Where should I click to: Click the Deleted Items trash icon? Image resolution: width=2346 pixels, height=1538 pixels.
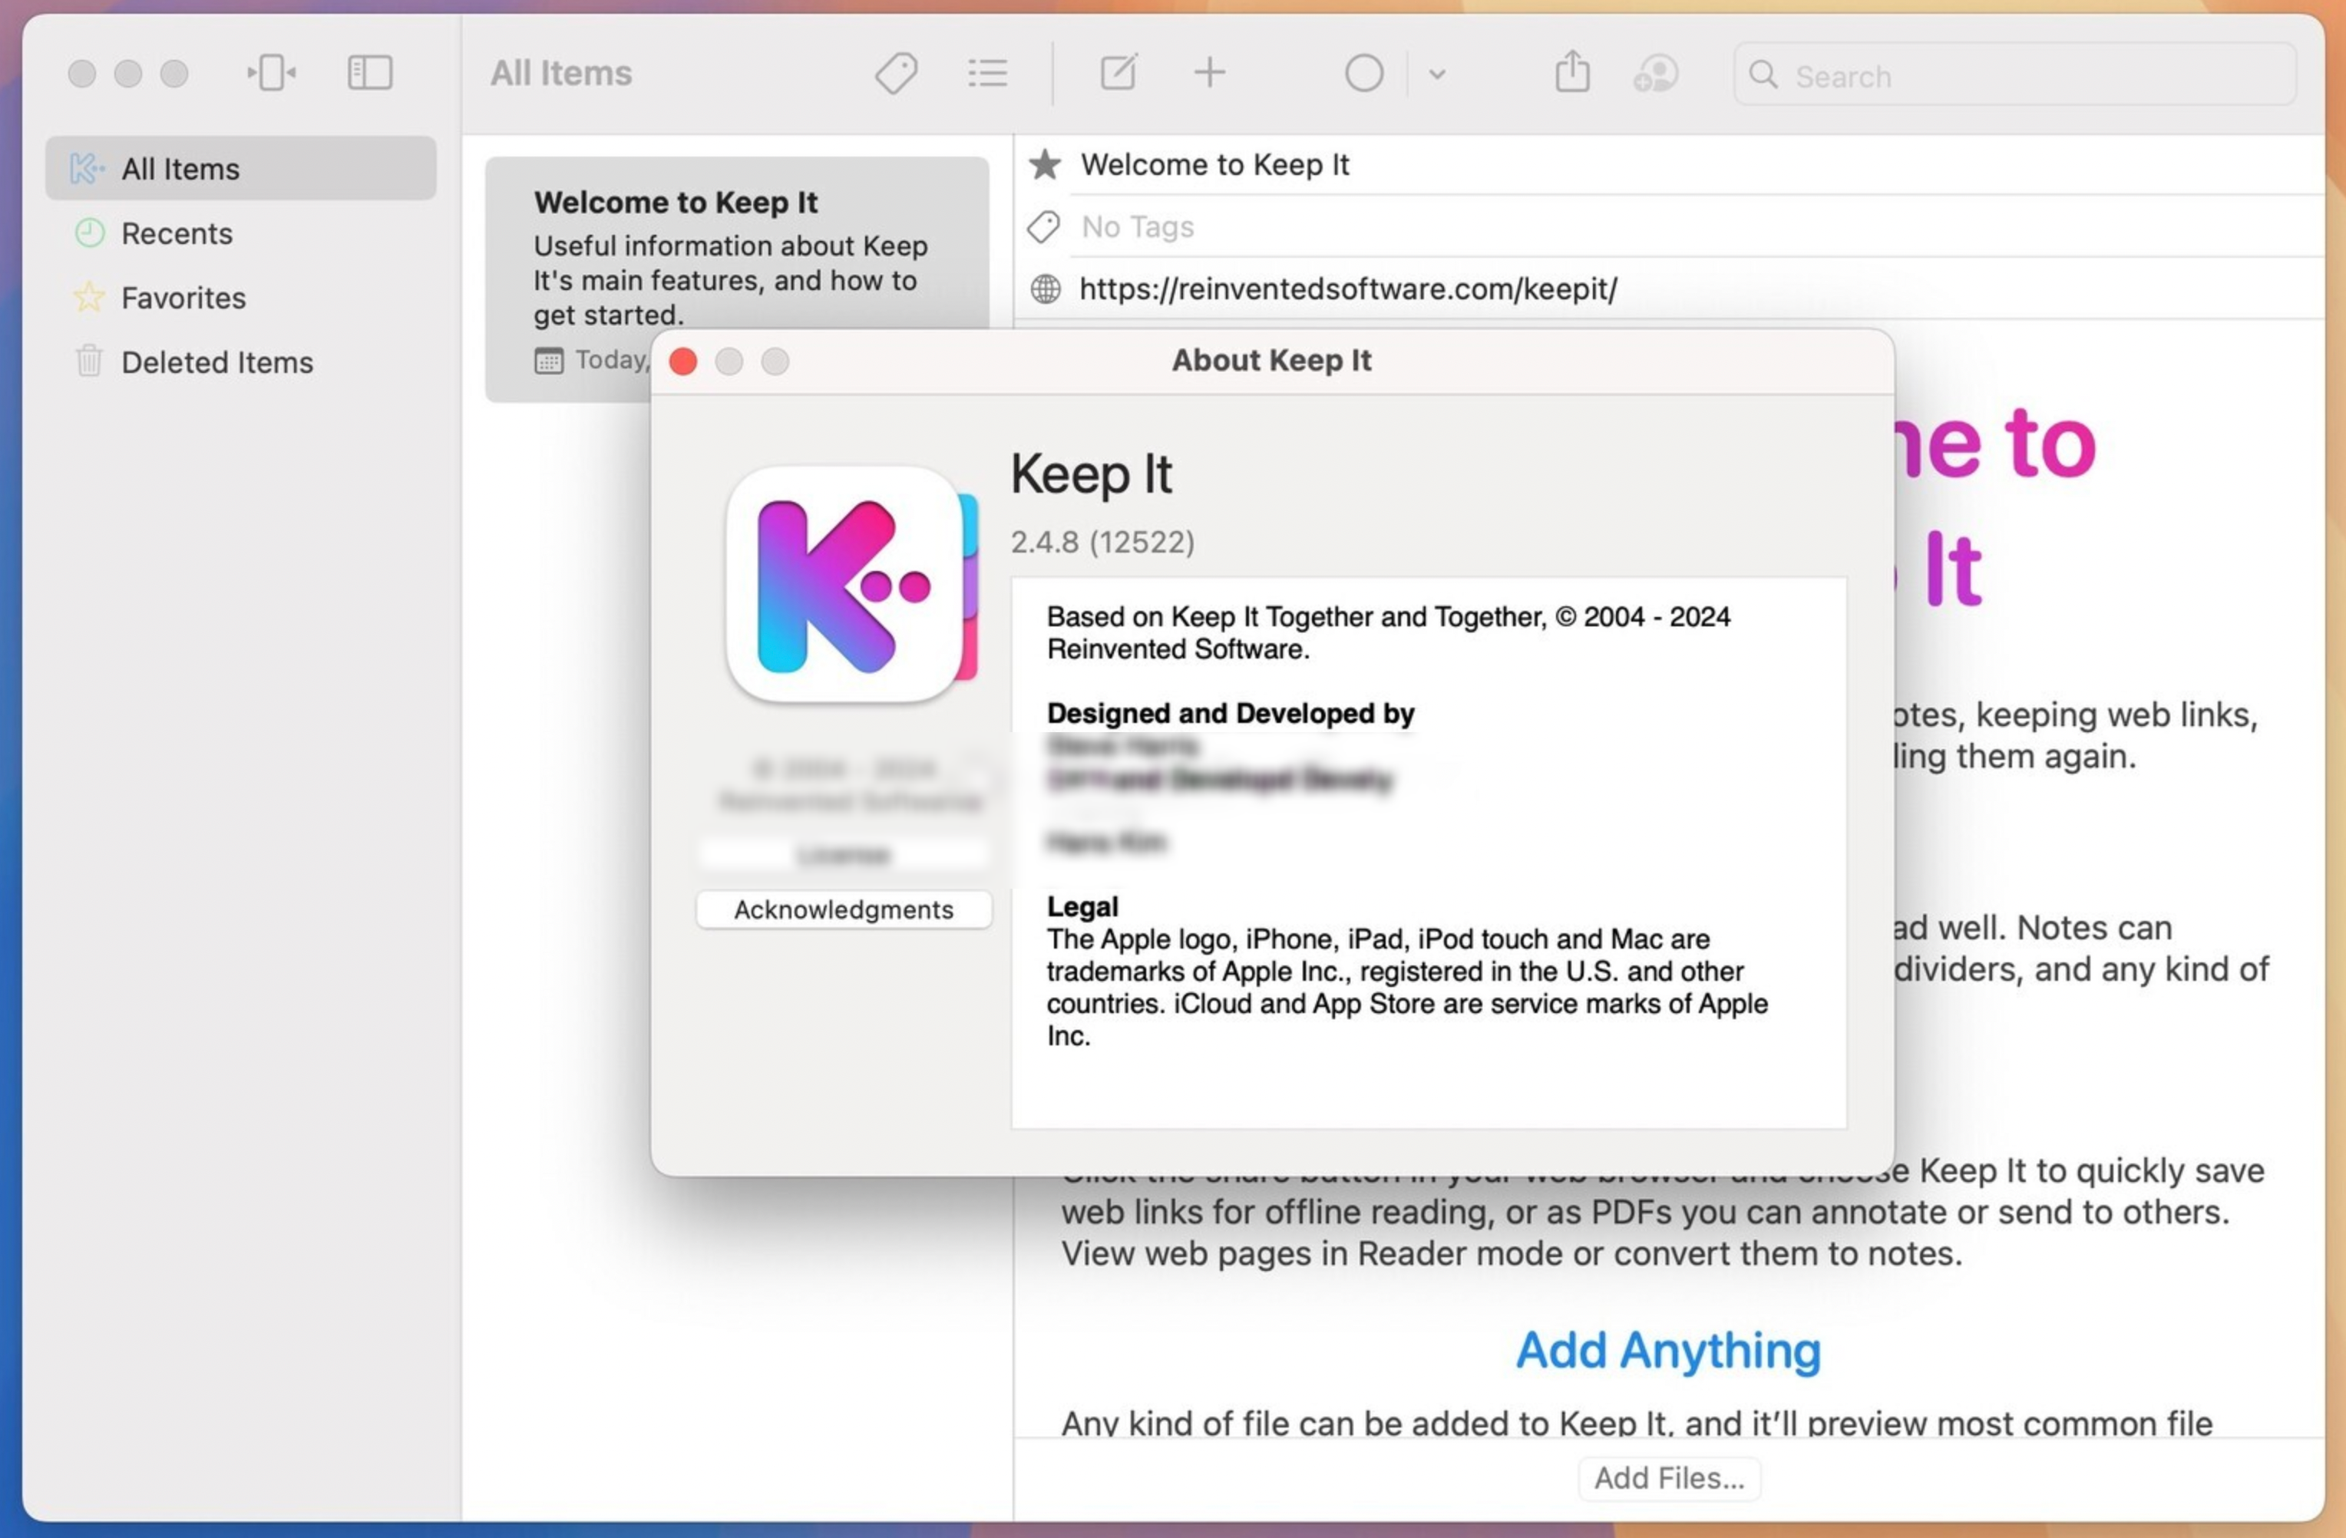89,361
